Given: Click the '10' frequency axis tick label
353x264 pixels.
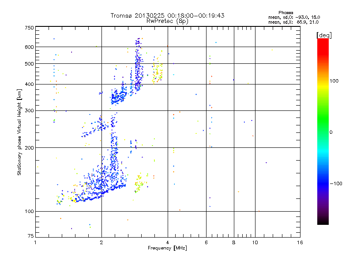Looking at the screenshot, I should coord(255,242).
